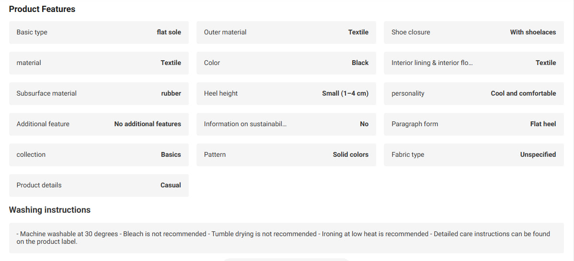Click the Fabric type Unspecified row
This screenshot has height=261, width=574.
[474, 155]
